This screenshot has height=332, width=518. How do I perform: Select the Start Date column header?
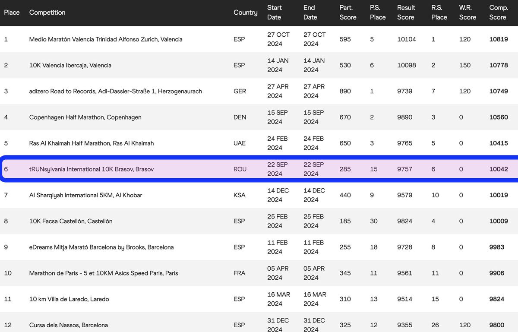pos(275,13)
